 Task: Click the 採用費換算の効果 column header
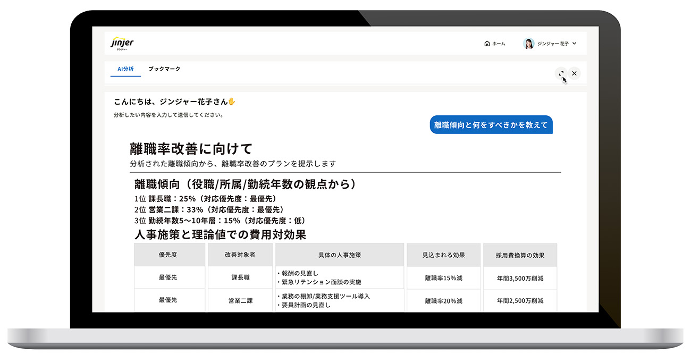click(520, 255)
